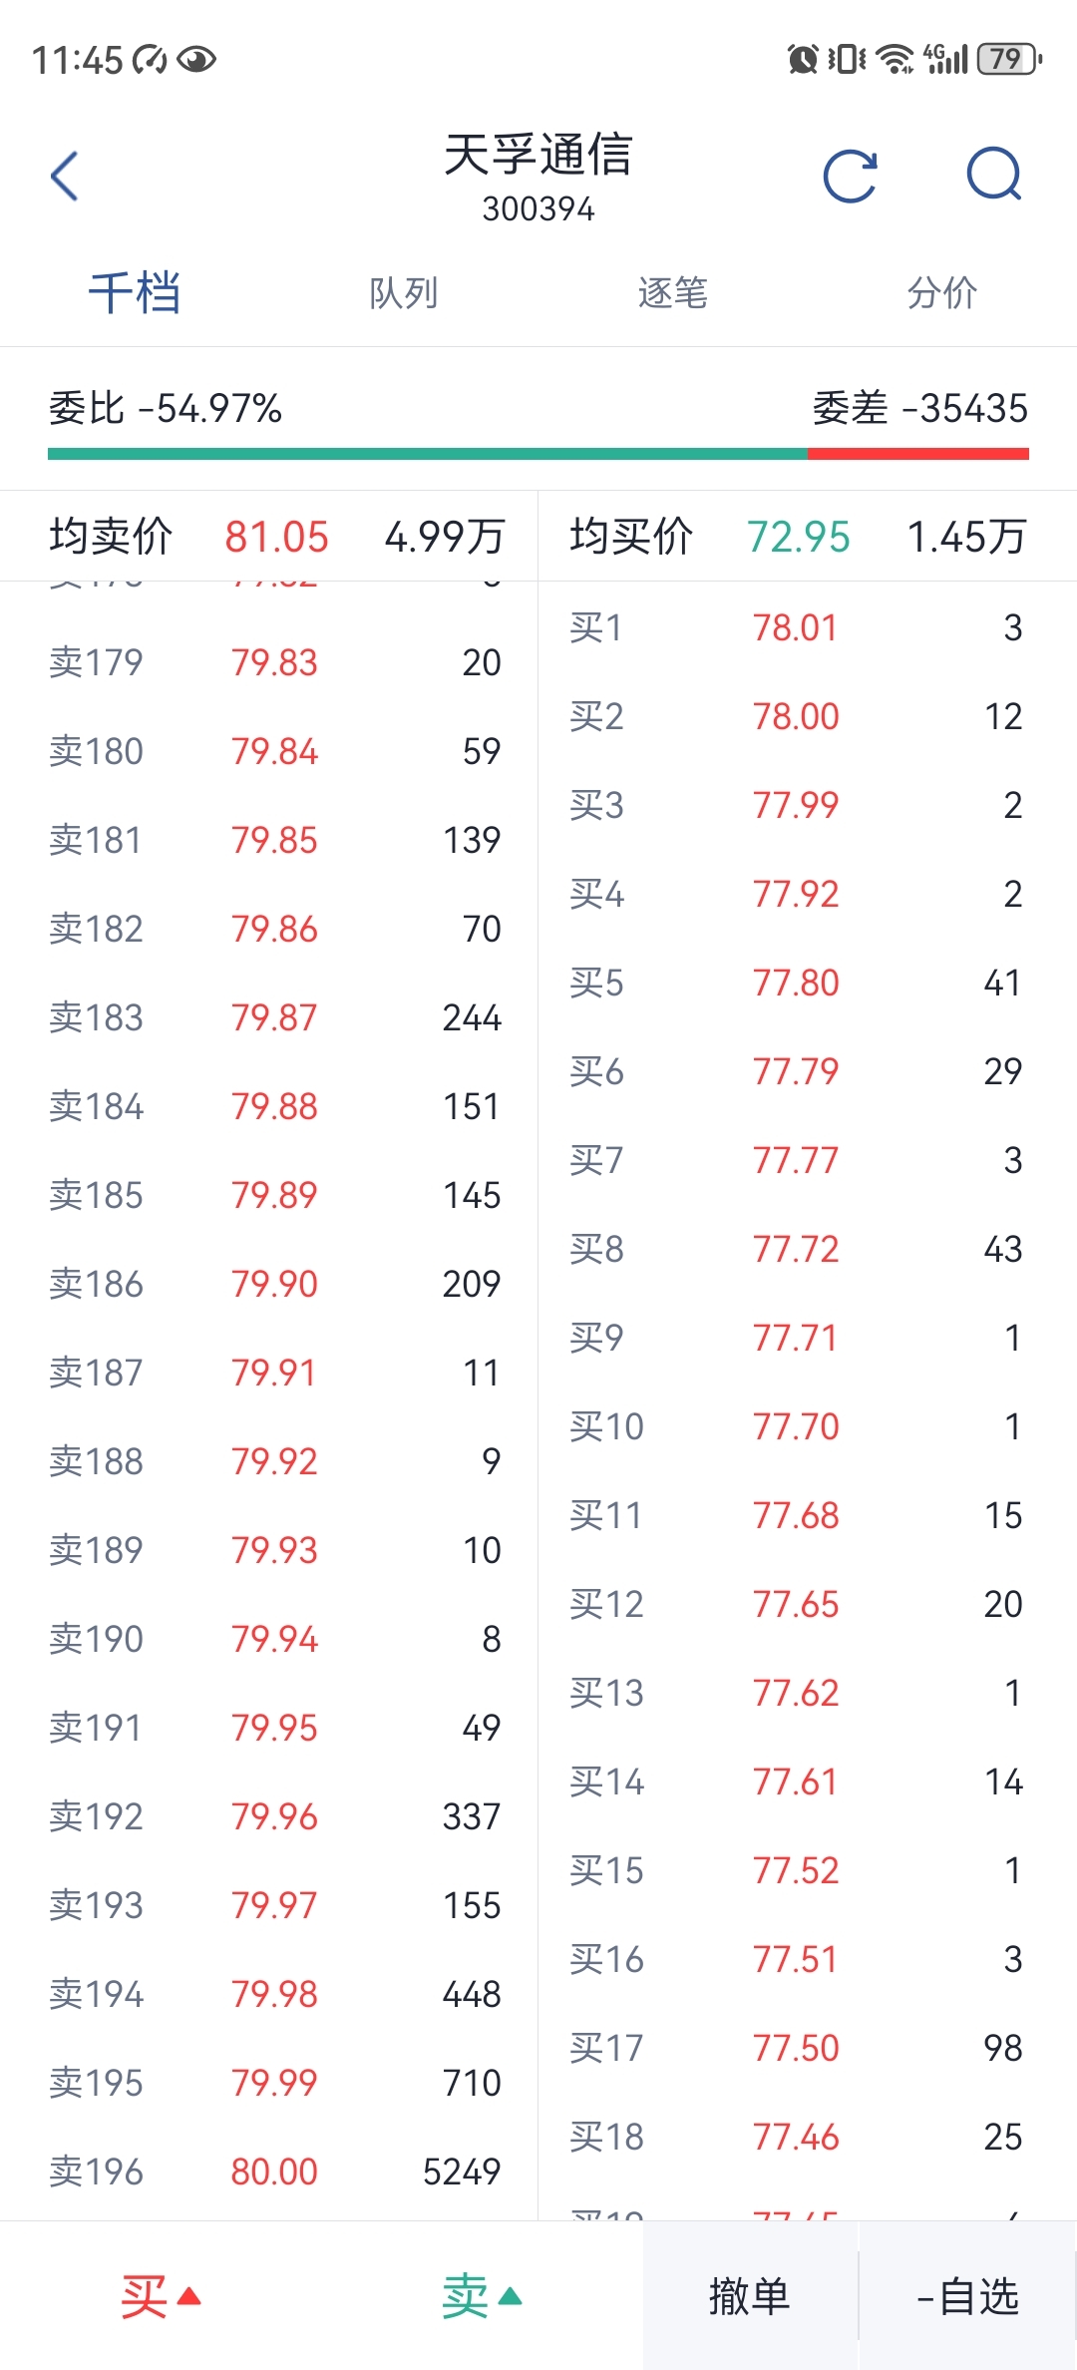Switch to the 逐笔 tab

[x=673, y=293]
